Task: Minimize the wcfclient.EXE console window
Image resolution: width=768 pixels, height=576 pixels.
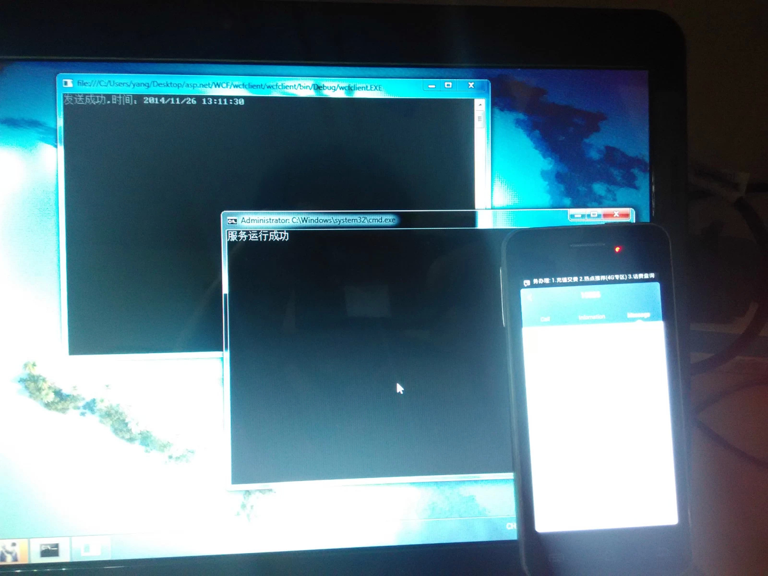Action: [432, 86]
